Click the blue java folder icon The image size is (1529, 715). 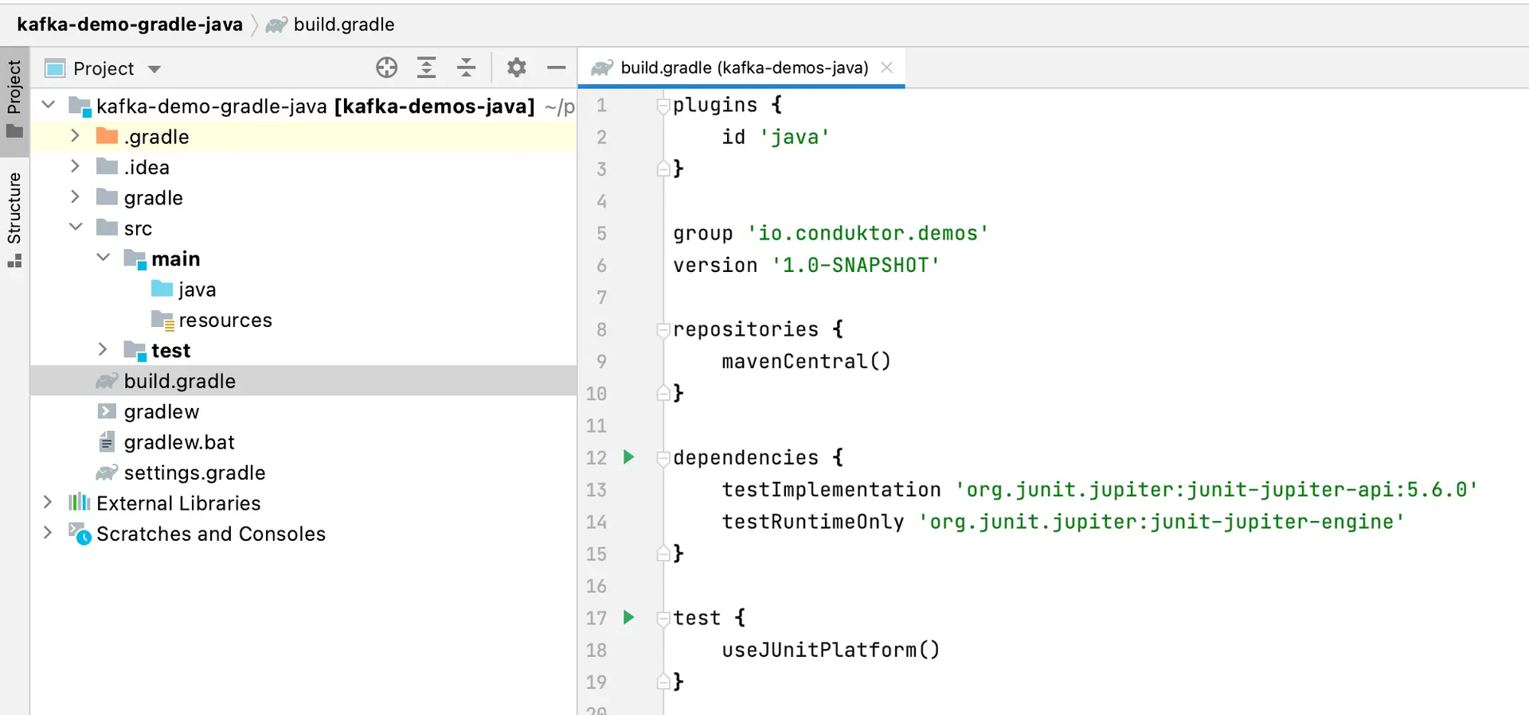pos(162,288)
